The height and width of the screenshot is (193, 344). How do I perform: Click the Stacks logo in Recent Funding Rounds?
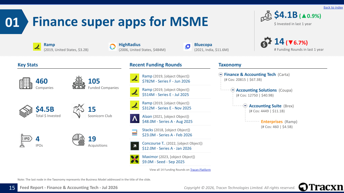[135, 132]
